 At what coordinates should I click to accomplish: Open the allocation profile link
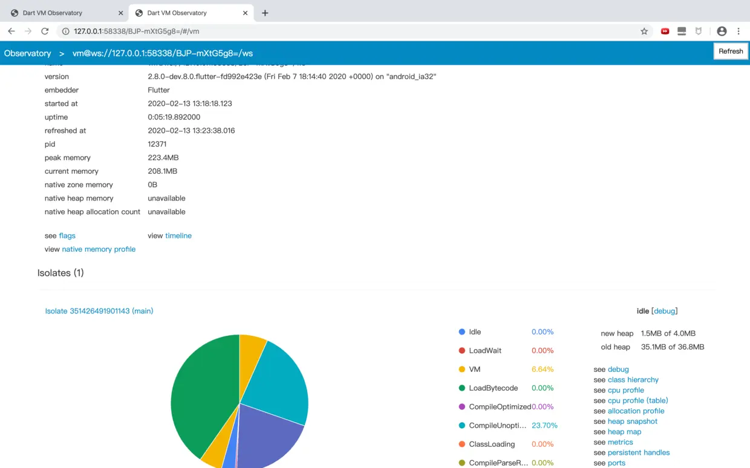coord(636,411)
